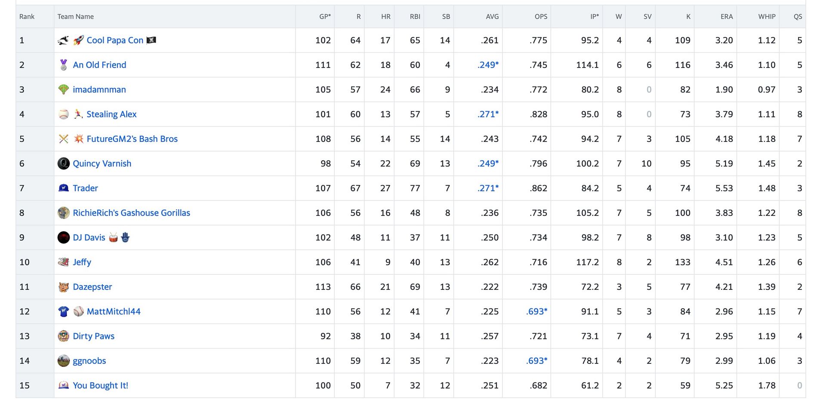Sort standings by HR column header
This screenshot has width=826, height=412.
click(x=385, y=17)
